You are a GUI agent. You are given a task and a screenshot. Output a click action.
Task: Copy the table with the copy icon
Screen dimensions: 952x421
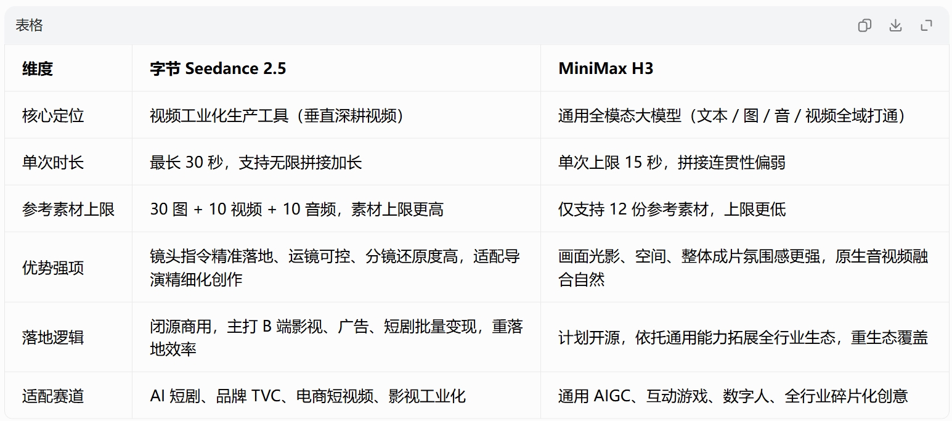865,25
